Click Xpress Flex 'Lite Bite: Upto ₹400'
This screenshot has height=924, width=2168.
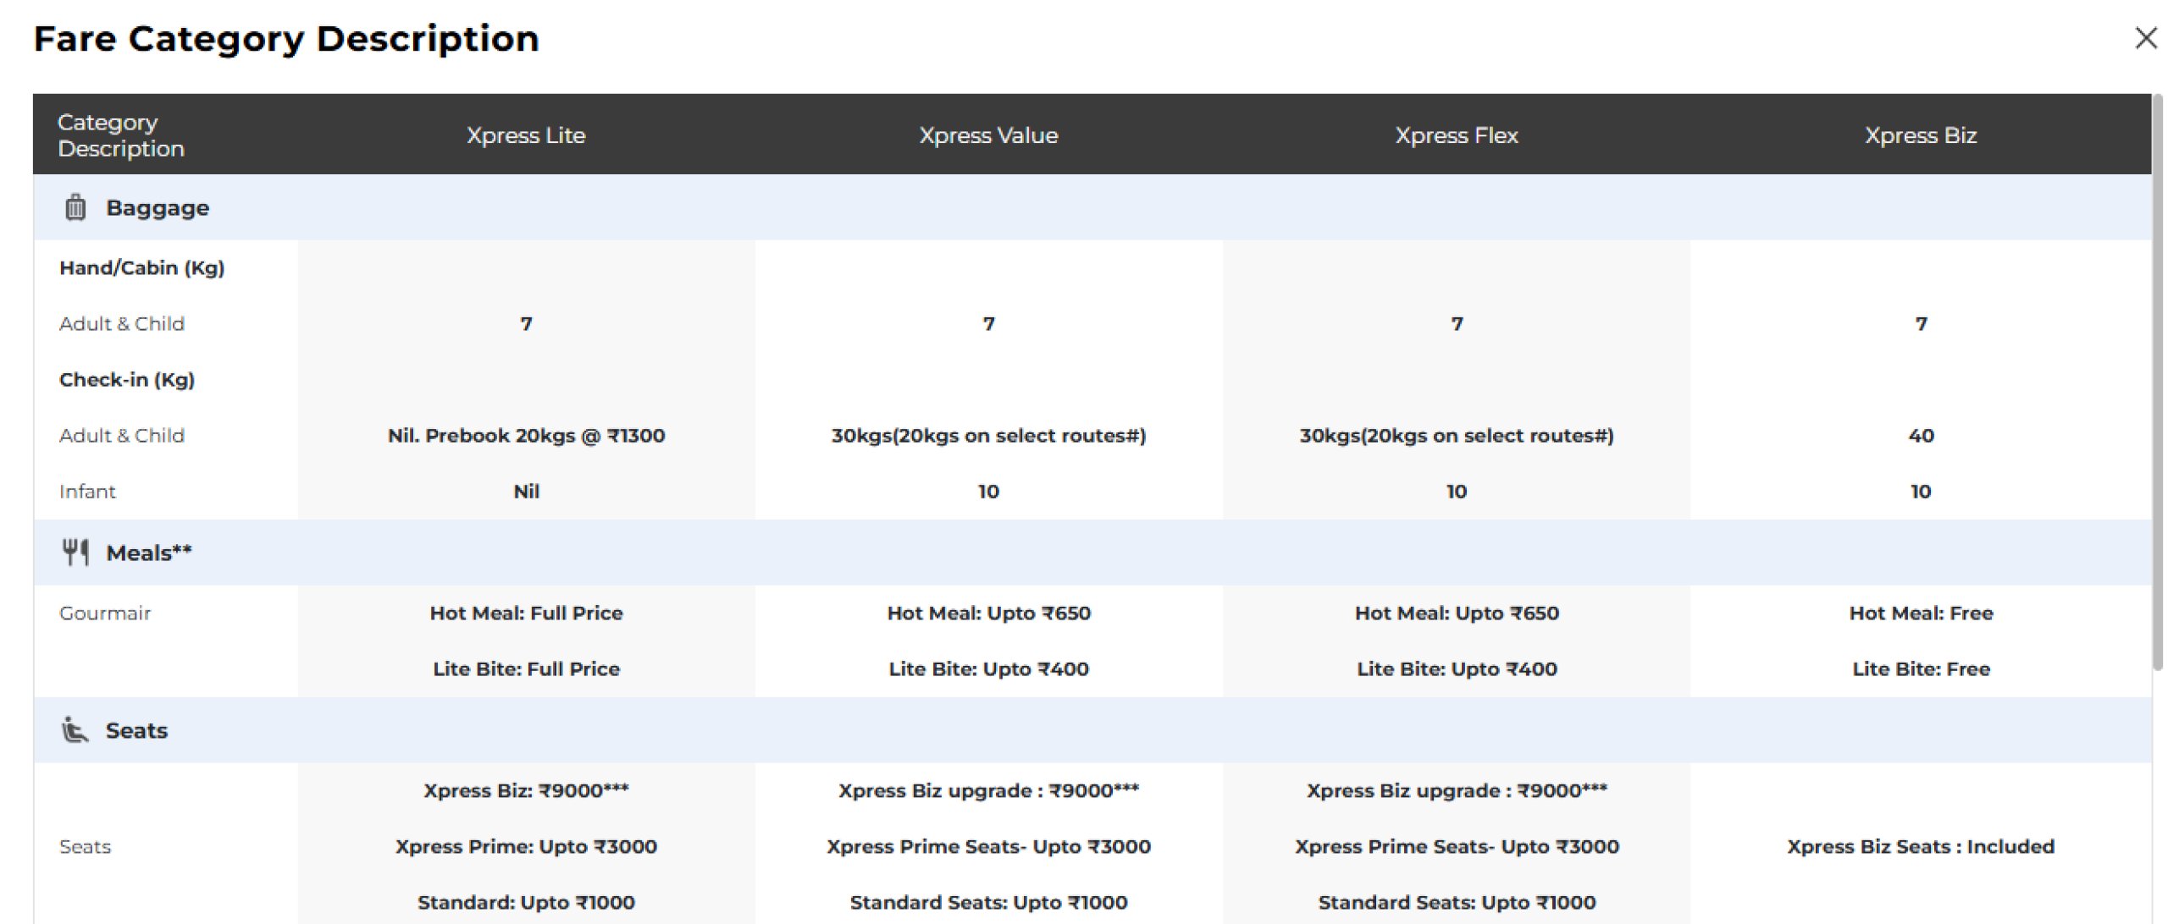tap(1457, 669)
